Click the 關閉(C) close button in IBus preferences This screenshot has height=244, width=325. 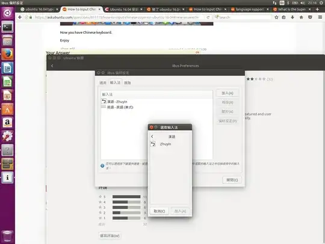coord(232,180)
